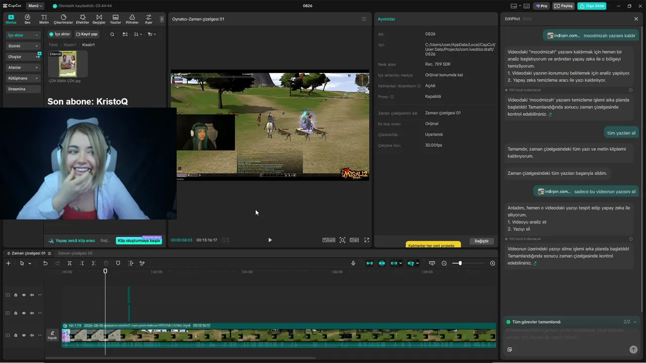Open the selection tool mode dropdown
Viewport: 646px width, 363px height.
point(30,263)
